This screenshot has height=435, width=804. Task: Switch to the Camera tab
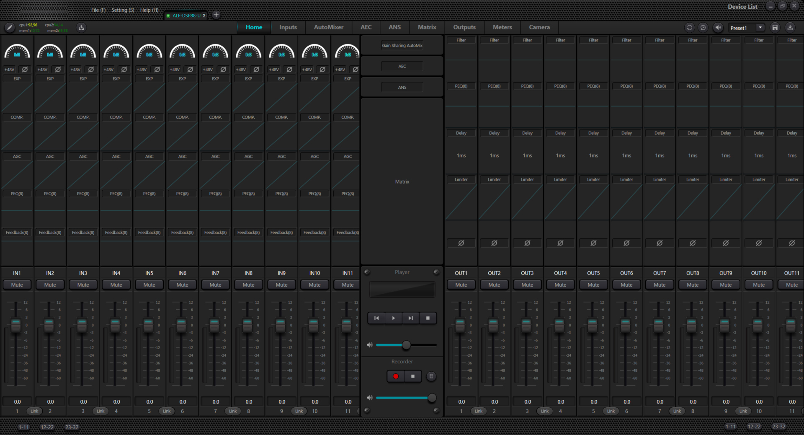coord(539,27)
